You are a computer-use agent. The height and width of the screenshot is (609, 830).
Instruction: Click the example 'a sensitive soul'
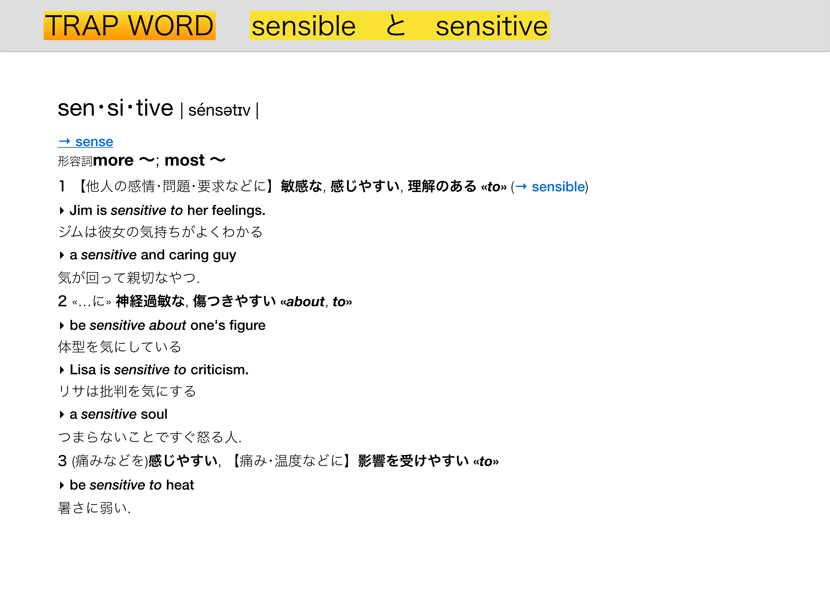[x=118, y=414]
